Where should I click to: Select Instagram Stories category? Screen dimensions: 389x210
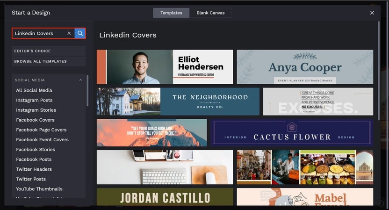coord(36,110)
